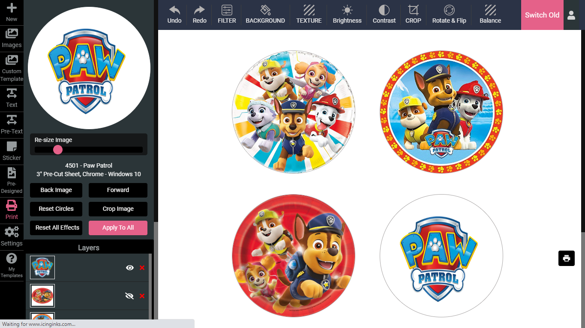This screenshot has height=328, width=585.
Task: Click the Undo arrow
Action: point(174,15)
